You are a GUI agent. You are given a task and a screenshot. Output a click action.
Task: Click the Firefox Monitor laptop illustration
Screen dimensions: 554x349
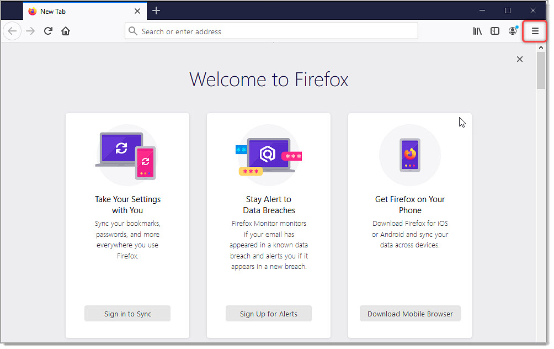click(x=269, y=155)
